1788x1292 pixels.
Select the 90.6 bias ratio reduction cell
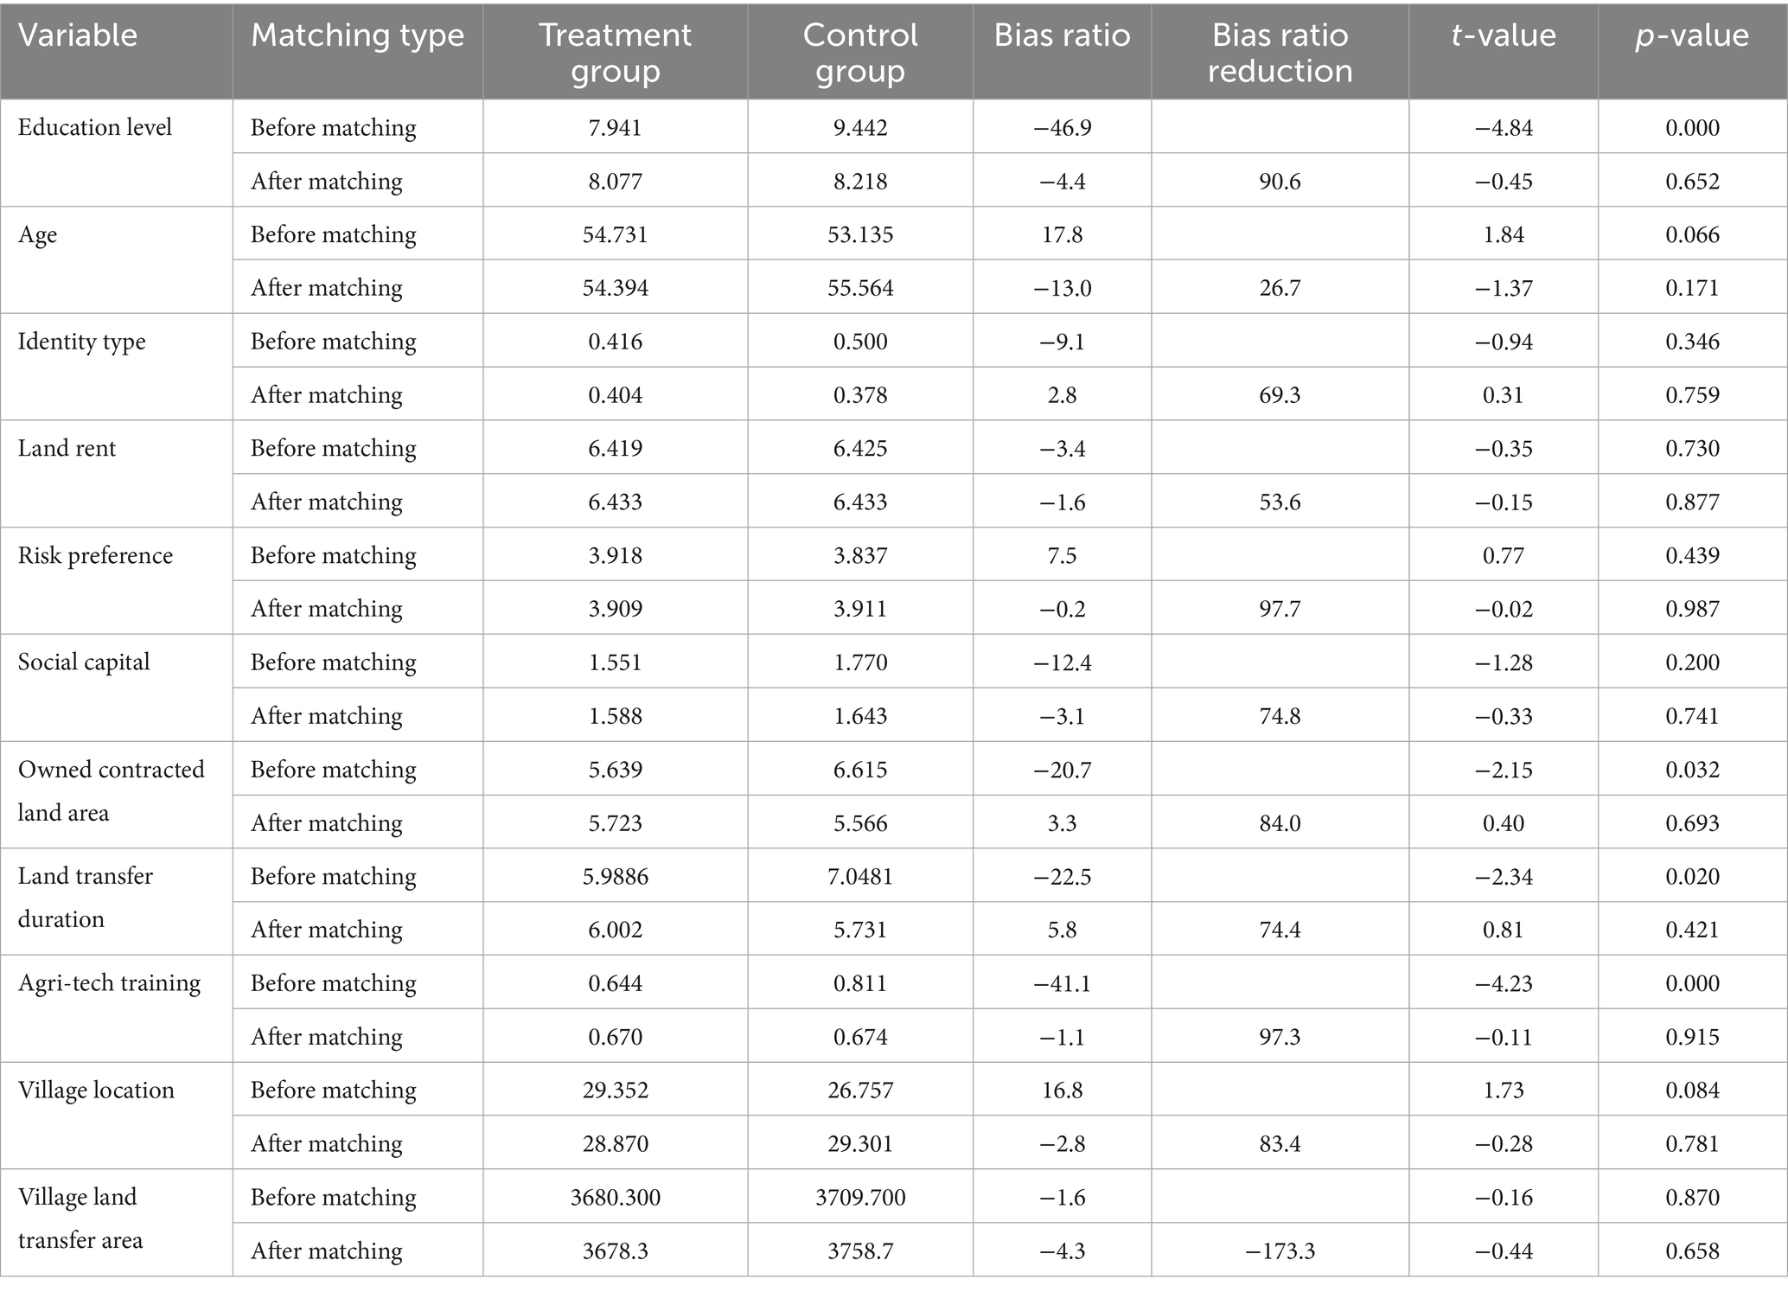tap(1280, 181)
